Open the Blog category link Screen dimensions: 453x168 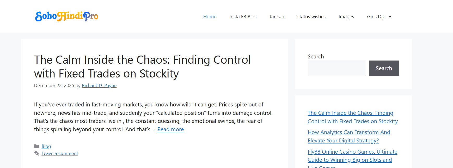click(46, 146)
